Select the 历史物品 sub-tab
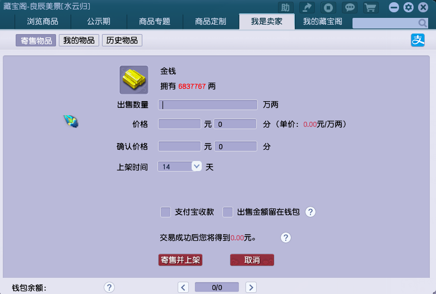The image size is (436, 294). tap(122, 40)
